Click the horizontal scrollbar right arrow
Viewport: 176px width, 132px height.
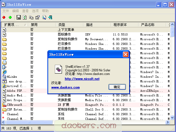coord(168,122)
